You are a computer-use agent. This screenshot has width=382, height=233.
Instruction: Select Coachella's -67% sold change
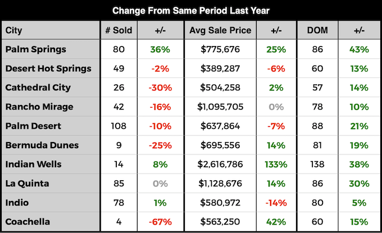(x=160, y=222)
